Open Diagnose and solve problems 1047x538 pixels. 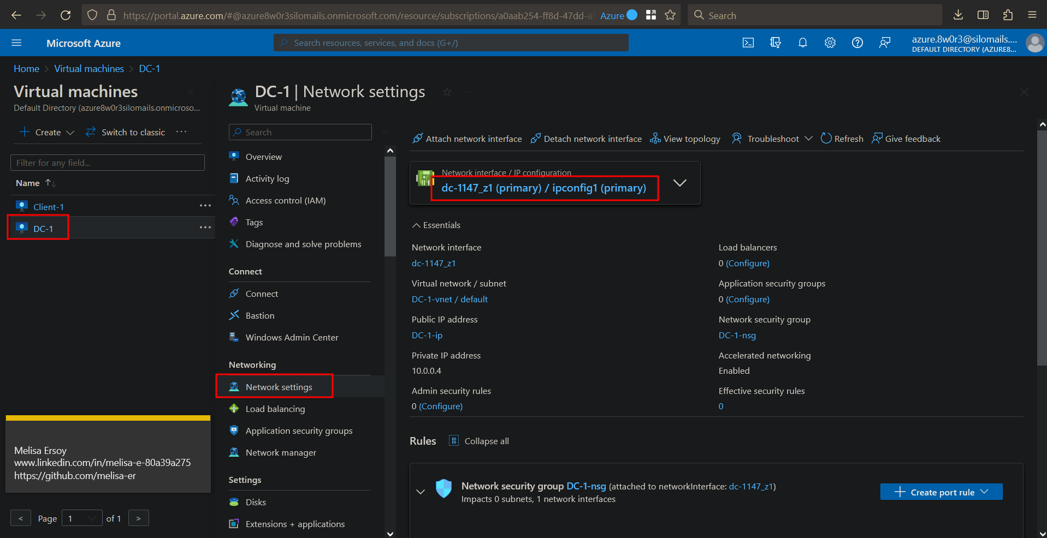[303, 244]
